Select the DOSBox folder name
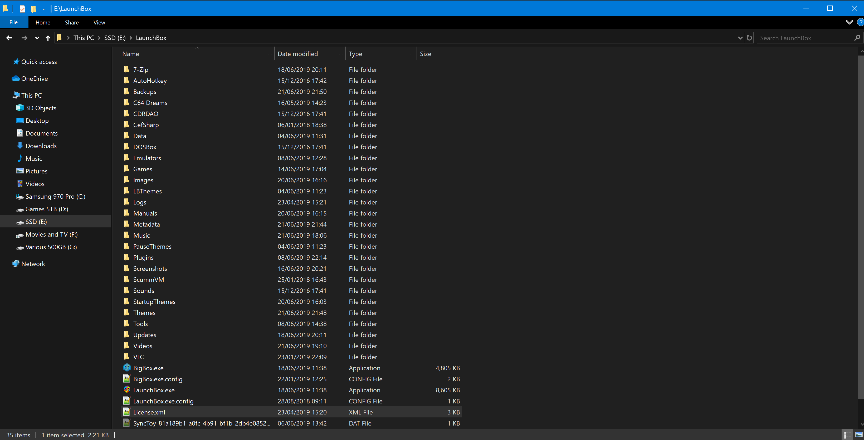This screenshot has width=864, height=440. pyautogui.click(x=145, y=147)
